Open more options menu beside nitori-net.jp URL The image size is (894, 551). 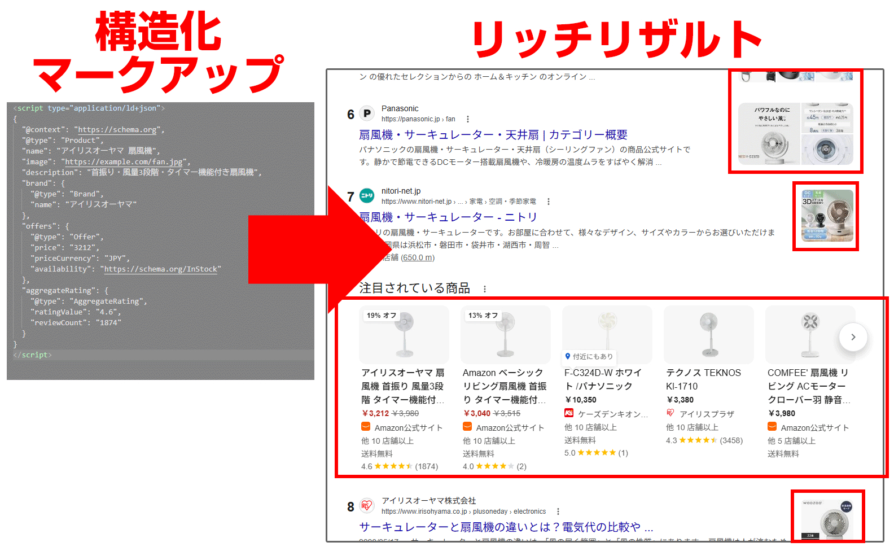point(548,202)
